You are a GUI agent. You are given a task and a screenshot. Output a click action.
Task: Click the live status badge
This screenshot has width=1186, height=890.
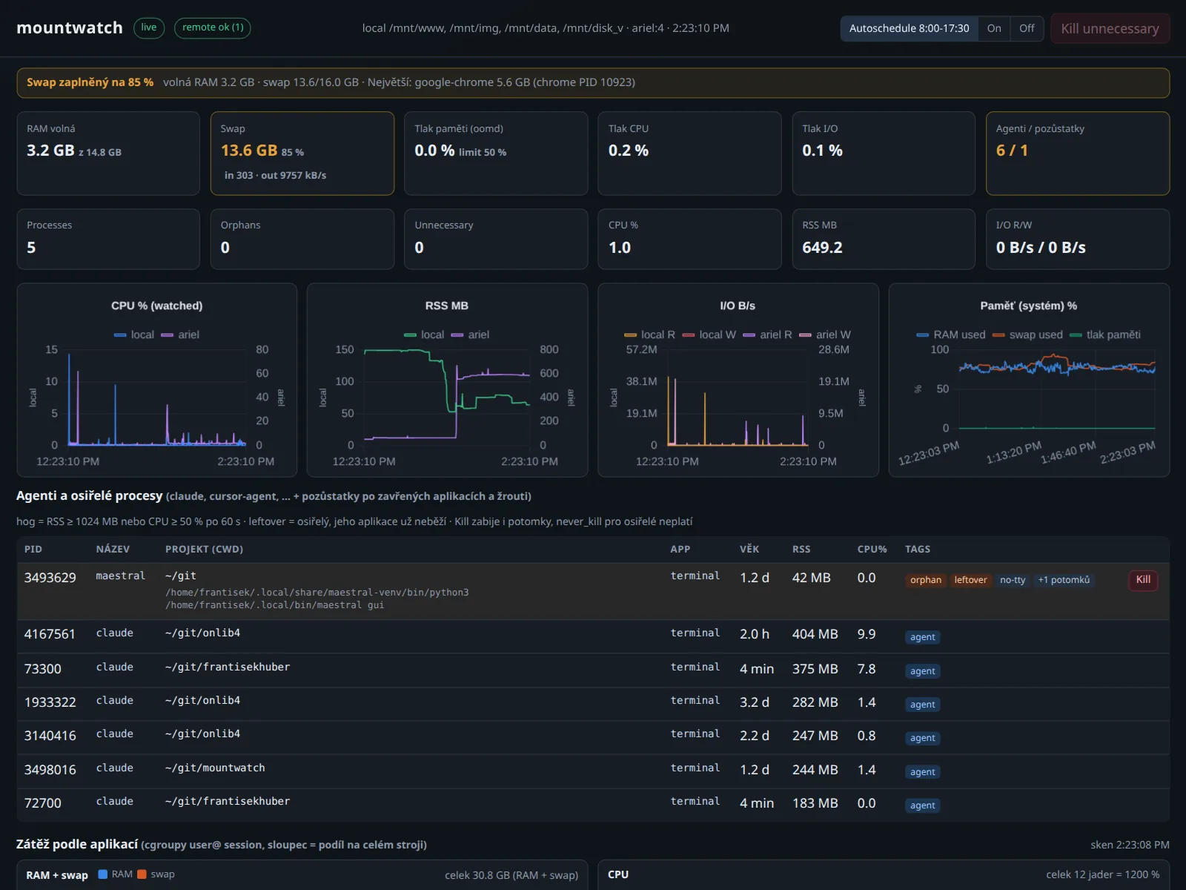coord(149,27)
